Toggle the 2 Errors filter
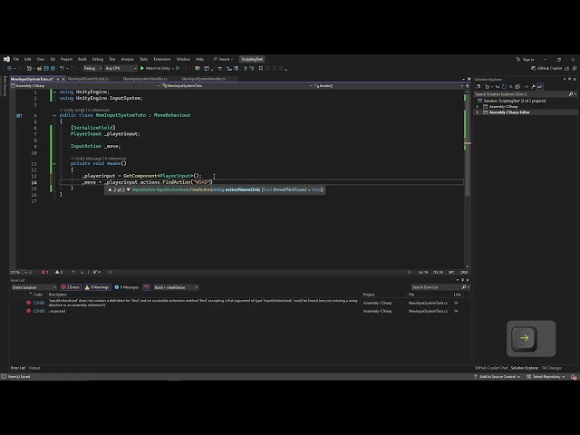 point(71,287)
